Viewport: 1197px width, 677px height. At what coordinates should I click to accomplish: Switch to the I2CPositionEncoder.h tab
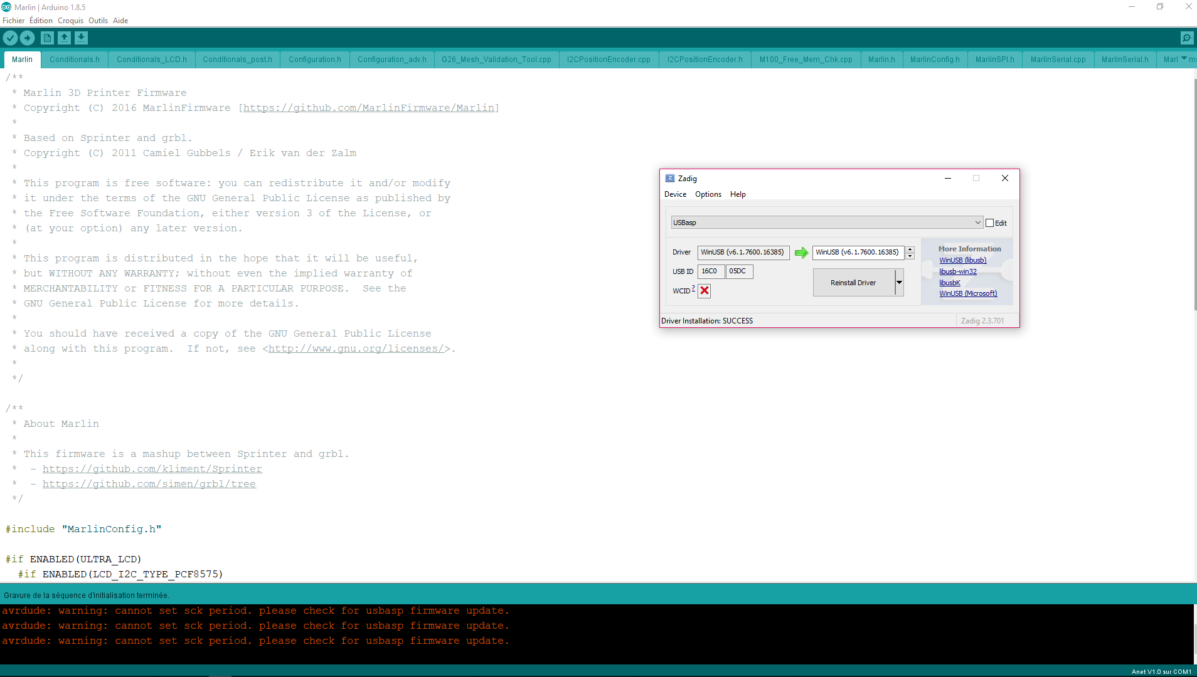tap(705, 60)
